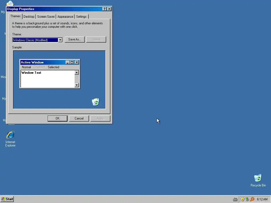Screen dimensions: 271x203
Task: Click the Save As... button
Action: (75, 39)
